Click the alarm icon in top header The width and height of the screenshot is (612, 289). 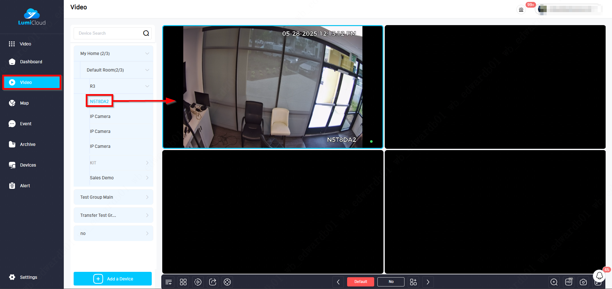(x=521, y=10)
